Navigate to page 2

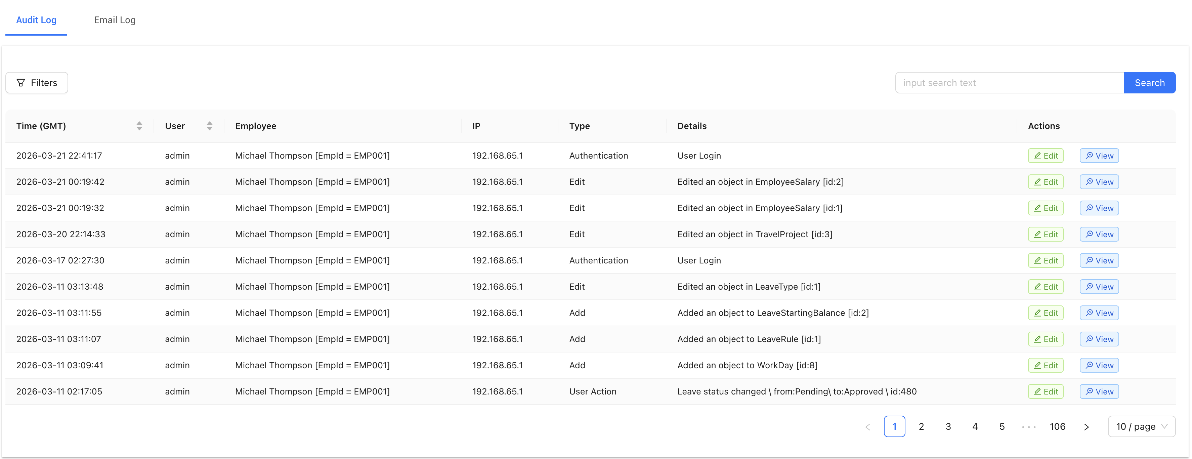921,426
